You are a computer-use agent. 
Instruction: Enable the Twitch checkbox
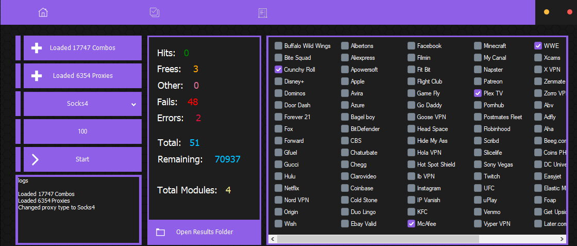(x=478, y=176)
